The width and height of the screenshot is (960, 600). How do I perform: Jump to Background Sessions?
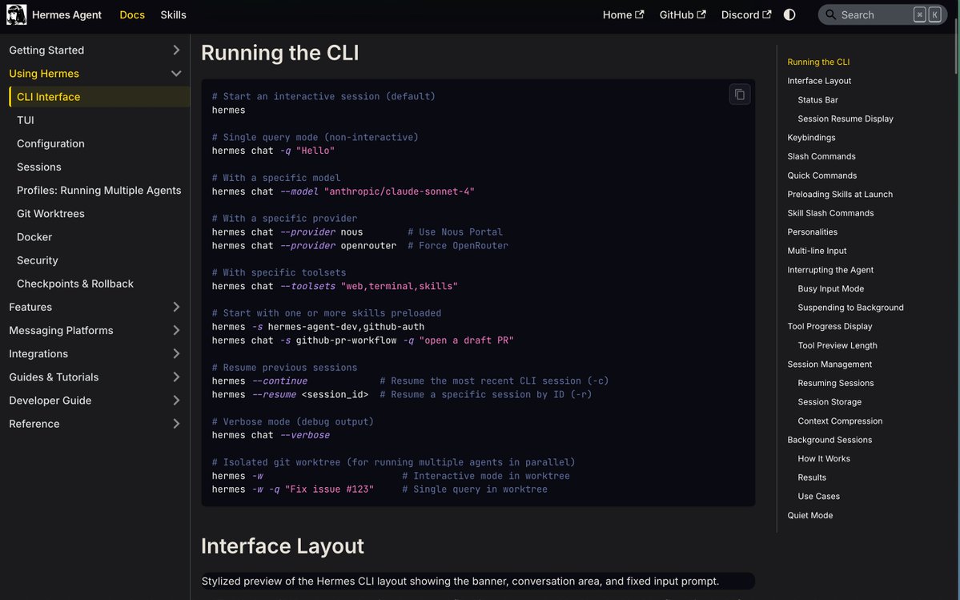pyautogui.click(x=829, y=440)
